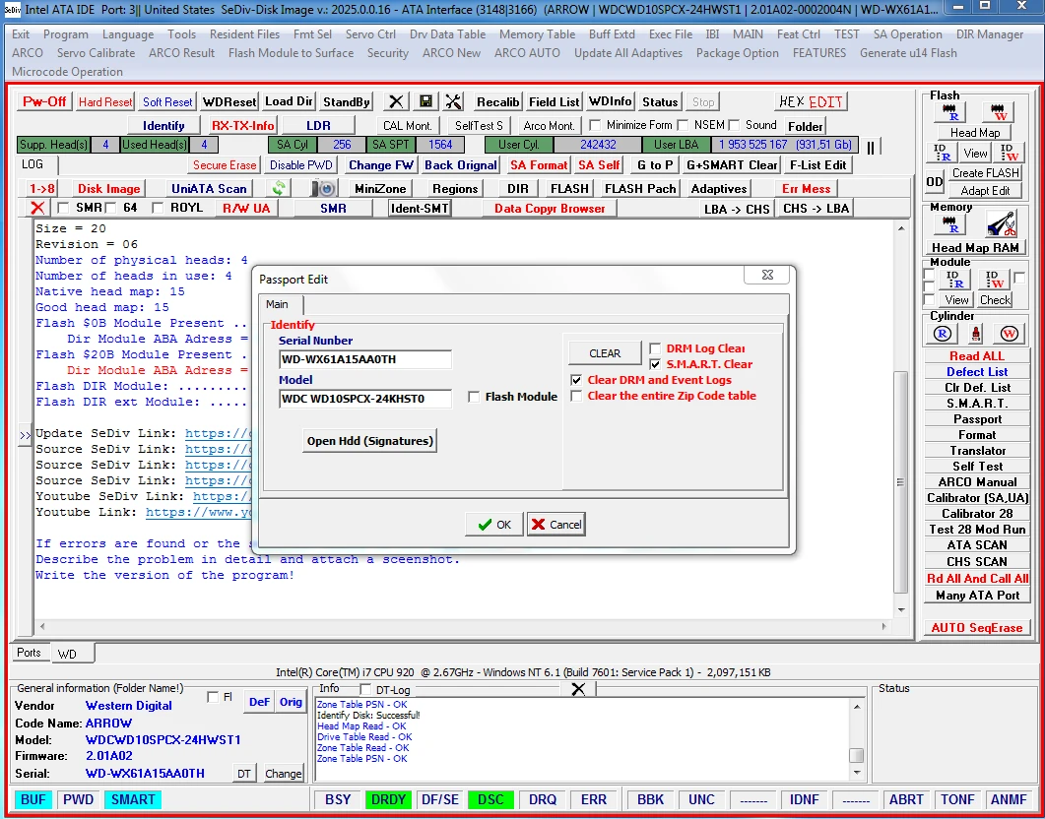Enable the Minimize Form checkbox
Viewport: 1045px width, 819px height.
click(595, 125)
